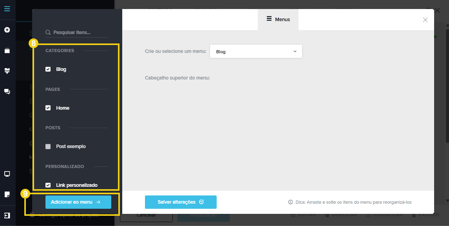This screenshot has height=226, width=449.
Task: Uncheck the Blog category checkbox
Action: point(48,69)
